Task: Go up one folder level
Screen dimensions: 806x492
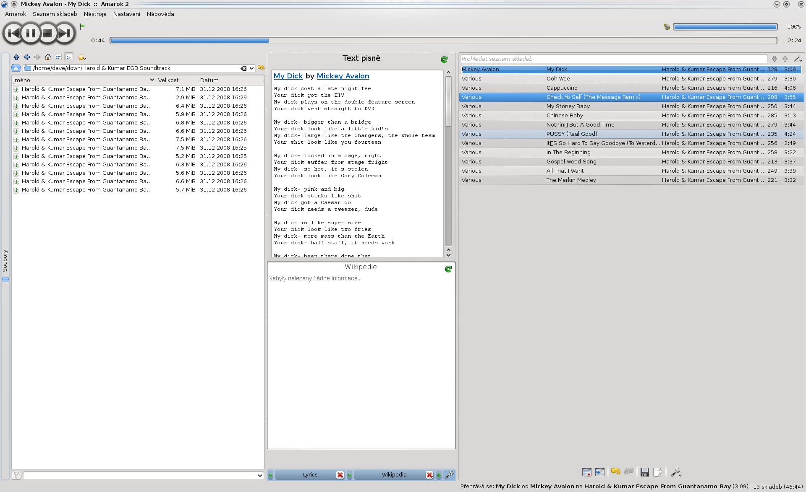Action: pos(16,57)
